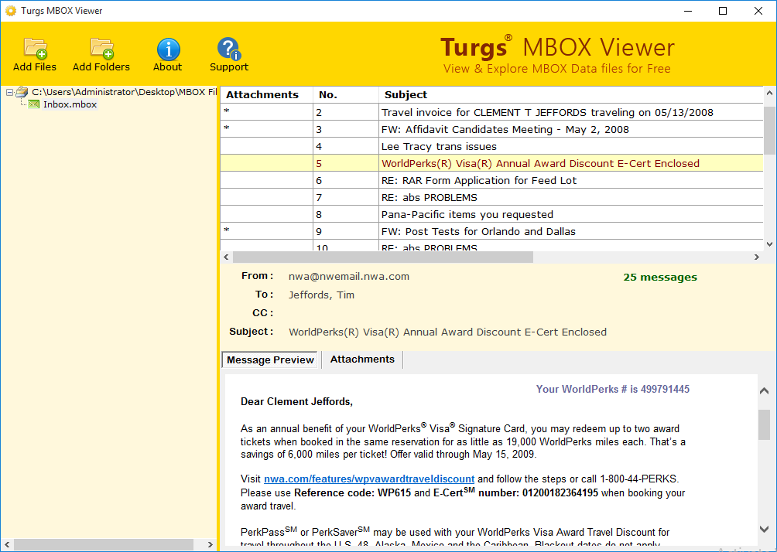Screen dimensions: 777x552
Task: Click the Turgs app gear icon in title bar
Action: pos(10,10)
